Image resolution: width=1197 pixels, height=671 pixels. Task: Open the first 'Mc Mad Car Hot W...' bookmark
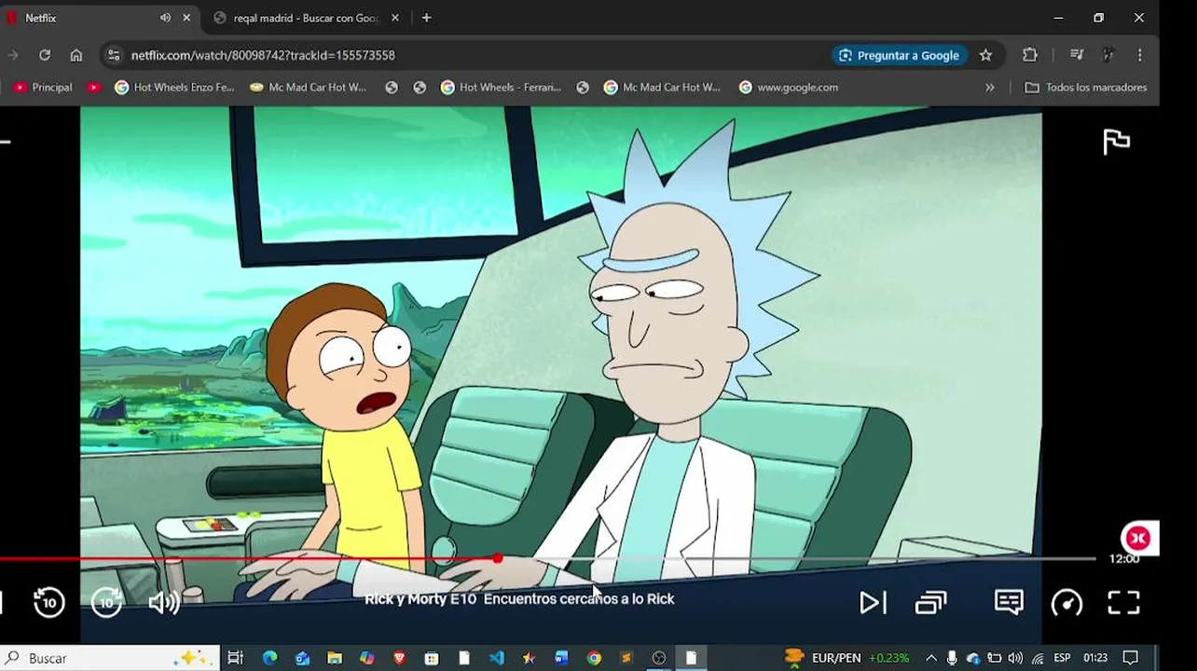tap(309, 87)
